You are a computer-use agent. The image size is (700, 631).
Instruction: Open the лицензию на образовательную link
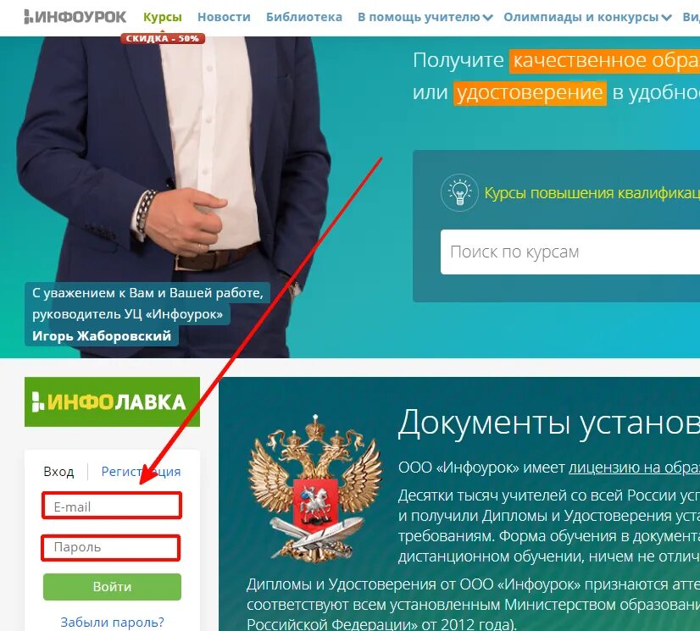tap(634, 468)
